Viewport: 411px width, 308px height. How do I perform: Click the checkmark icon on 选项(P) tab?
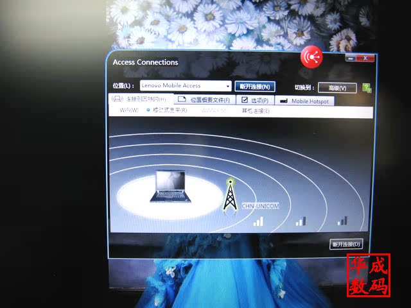(245, 100)
